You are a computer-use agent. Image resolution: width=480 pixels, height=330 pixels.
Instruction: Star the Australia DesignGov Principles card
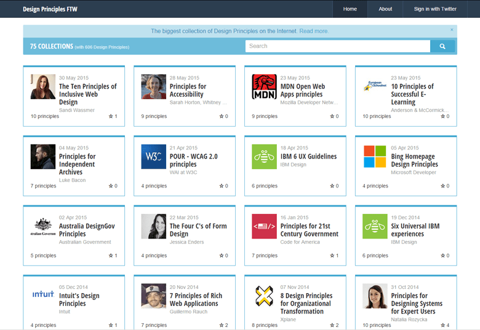click(x=111, y=256)
